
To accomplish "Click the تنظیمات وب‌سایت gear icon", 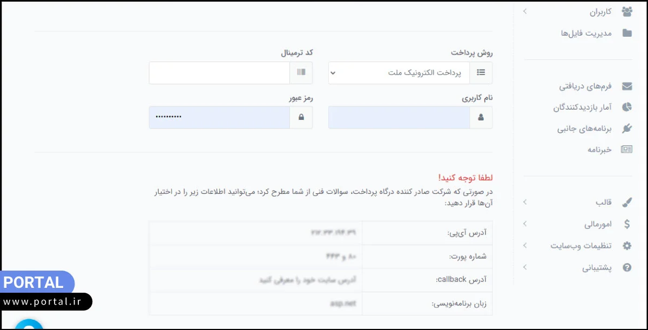I will pyautogui.click(x=626, y=245).
